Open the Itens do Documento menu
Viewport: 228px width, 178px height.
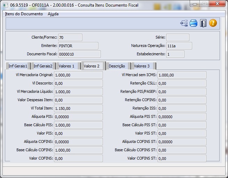point(24,14)
